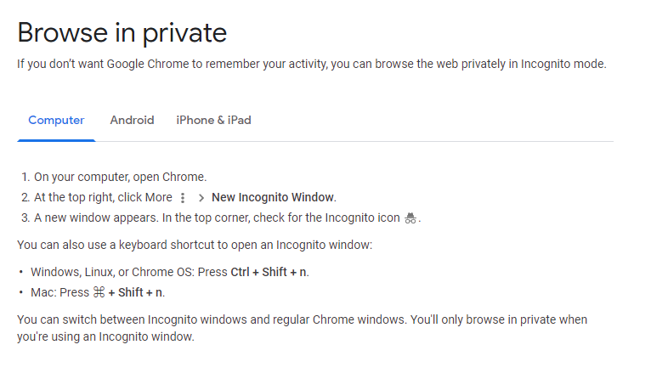The height and width of the screenshot is (373, 651).
Task: Click the "You can also use a keyboard shortcut" line
Action: pos(195,245)
